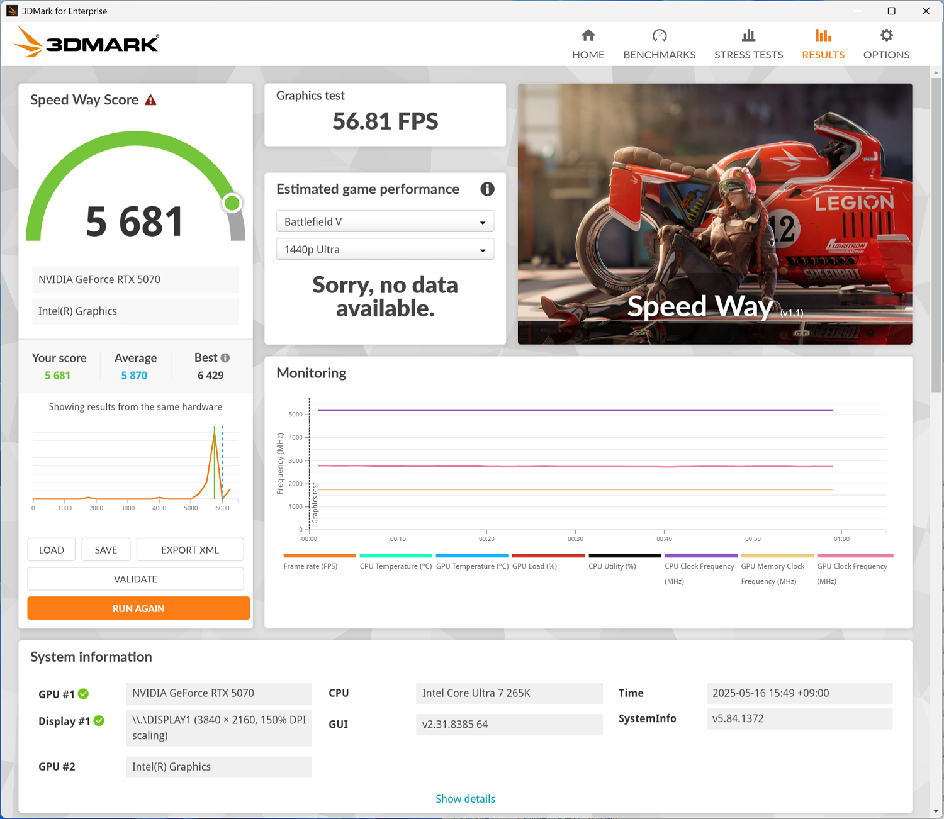The height and width of the screenshot is (819, 944).
Task: Select the Results chart icon
Action: click(x=823, y=35)
